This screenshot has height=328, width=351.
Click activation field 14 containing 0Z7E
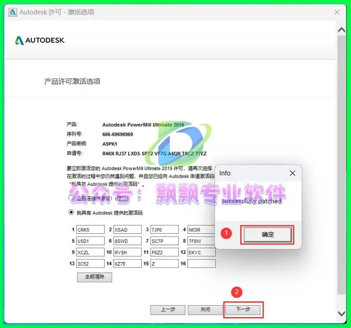pos(127,264)
